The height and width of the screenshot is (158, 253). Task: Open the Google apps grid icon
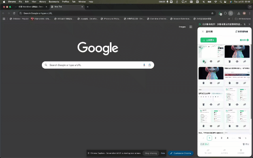point(191,27)
